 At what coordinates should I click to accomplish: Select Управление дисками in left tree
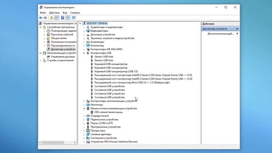(x=63, y=57)
